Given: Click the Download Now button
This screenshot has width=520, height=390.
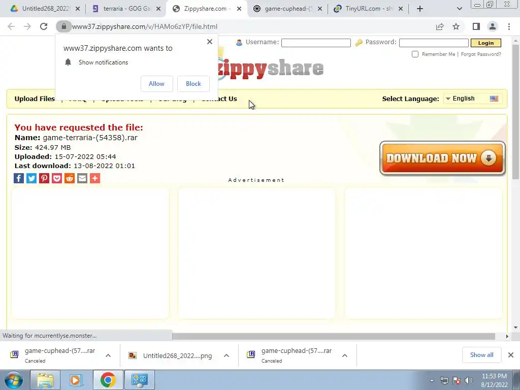Looking at the screenshot, I should coord(442,158).
